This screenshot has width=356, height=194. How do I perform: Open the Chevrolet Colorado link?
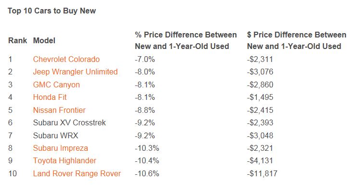66,60
